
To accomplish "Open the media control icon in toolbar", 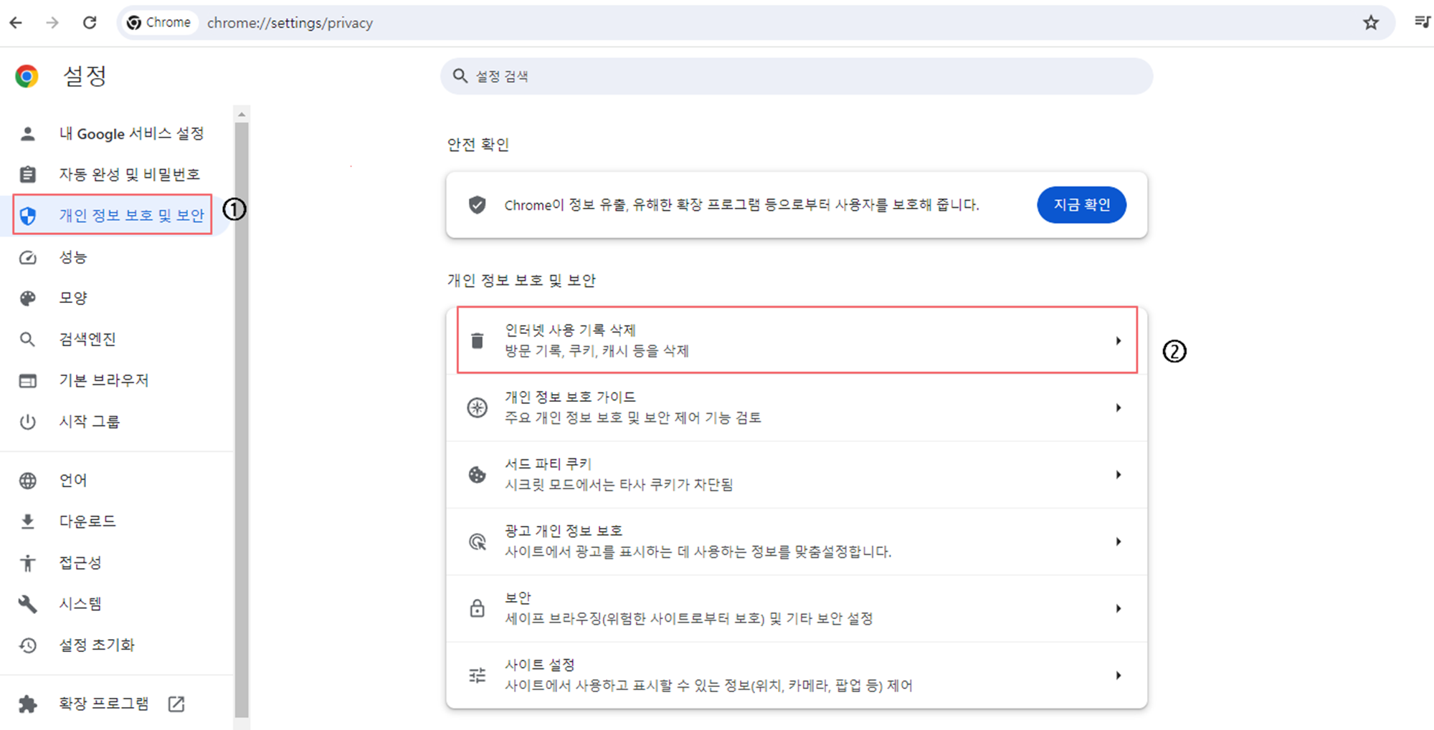I will 1421,22.
